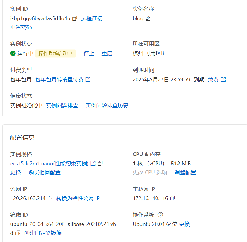Viewport: 247px width, 242px height.
Task: Open 调整配置 to adjust configuration
Action: coord(185,172)
